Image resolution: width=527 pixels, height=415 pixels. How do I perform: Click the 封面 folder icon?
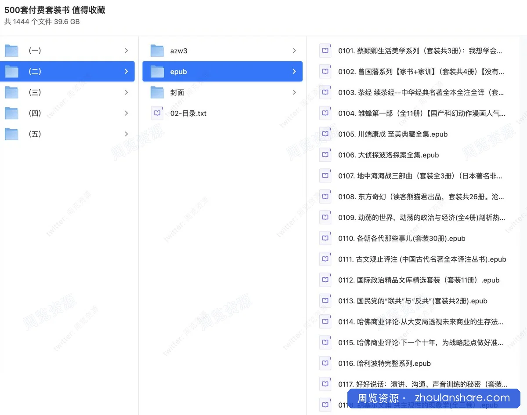tap(157, 92)
